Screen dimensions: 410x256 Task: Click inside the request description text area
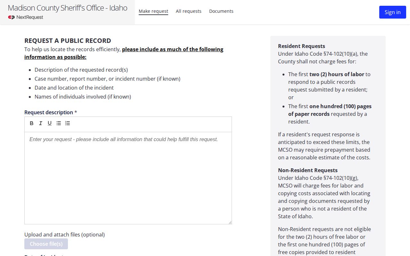click(128, 178)
